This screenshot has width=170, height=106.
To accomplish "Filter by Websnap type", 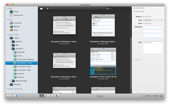I will point(17,27).
